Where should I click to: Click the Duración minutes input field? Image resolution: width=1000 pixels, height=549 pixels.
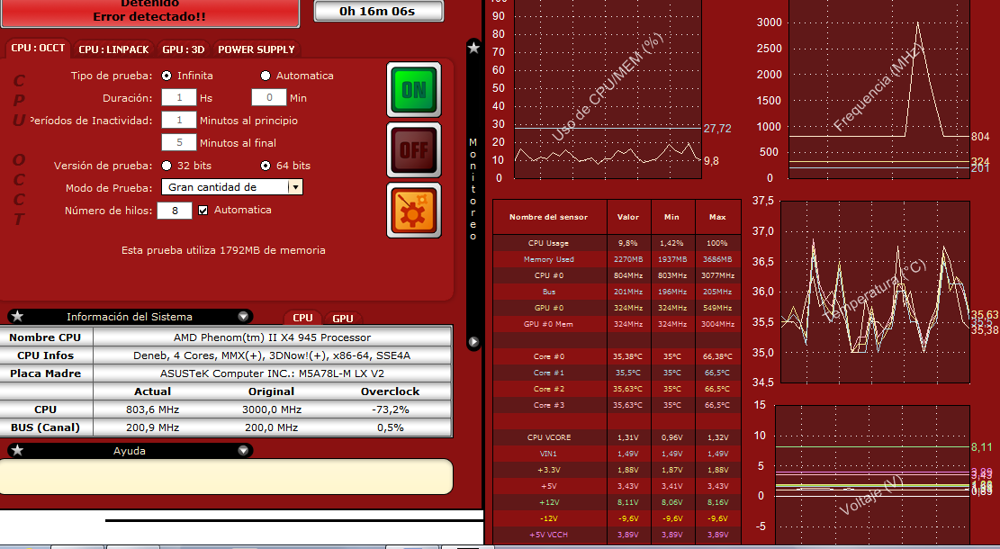click(268, 97)
